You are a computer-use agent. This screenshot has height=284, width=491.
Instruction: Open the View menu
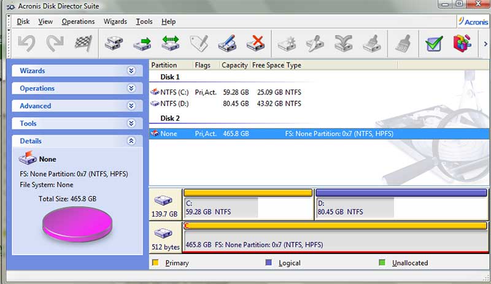pos(45,21)
